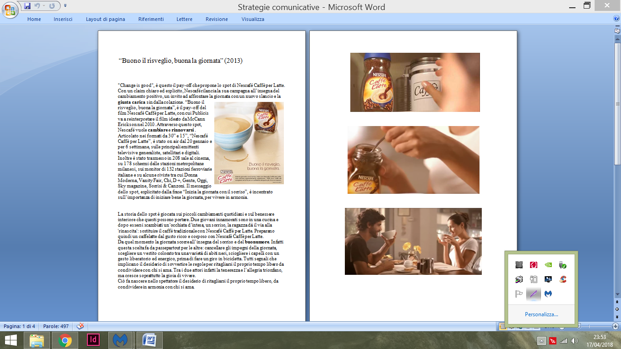The image size is (621, 349).
Task: Select Print Layout view button
Action: click(x=503, y=326)
